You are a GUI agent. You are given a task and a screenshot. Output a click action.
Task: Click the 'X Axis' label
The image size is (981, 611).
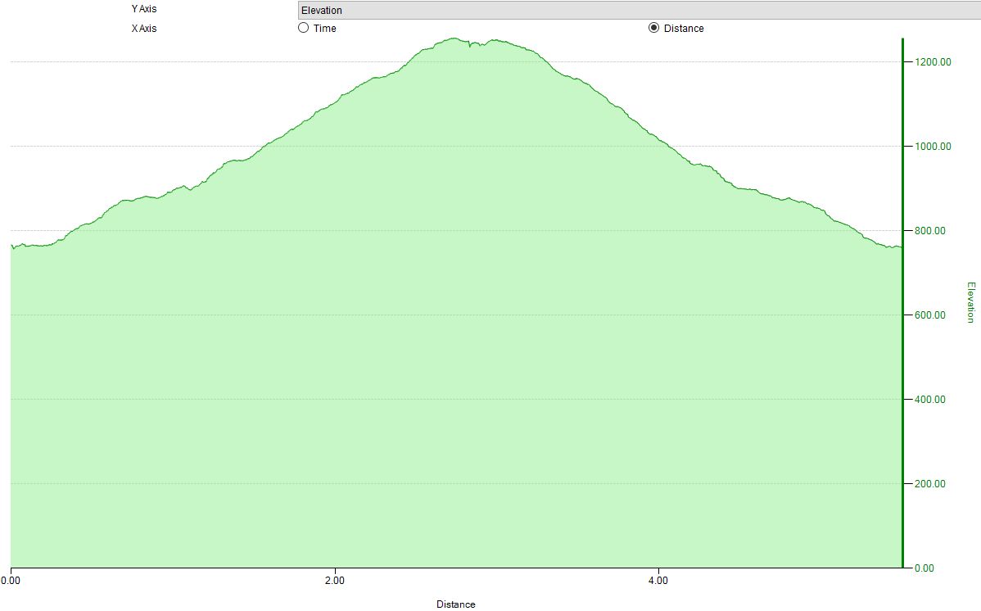(144, 28)
